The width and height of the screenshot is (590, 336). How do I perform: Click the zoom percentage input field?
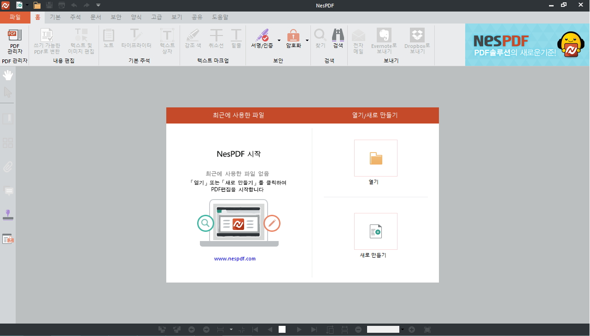click(x=383, y=330)
